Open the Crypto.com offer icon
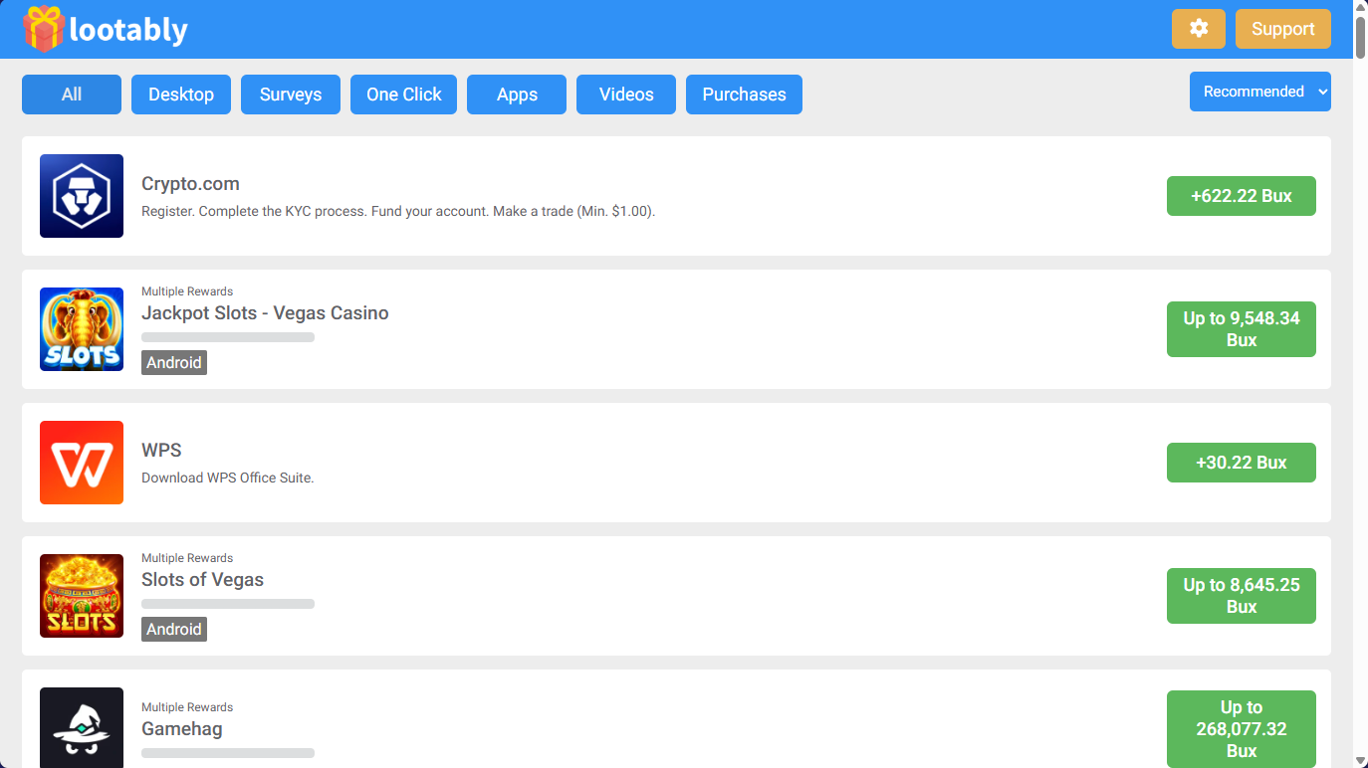1368x768 pixels. [82, 196]
